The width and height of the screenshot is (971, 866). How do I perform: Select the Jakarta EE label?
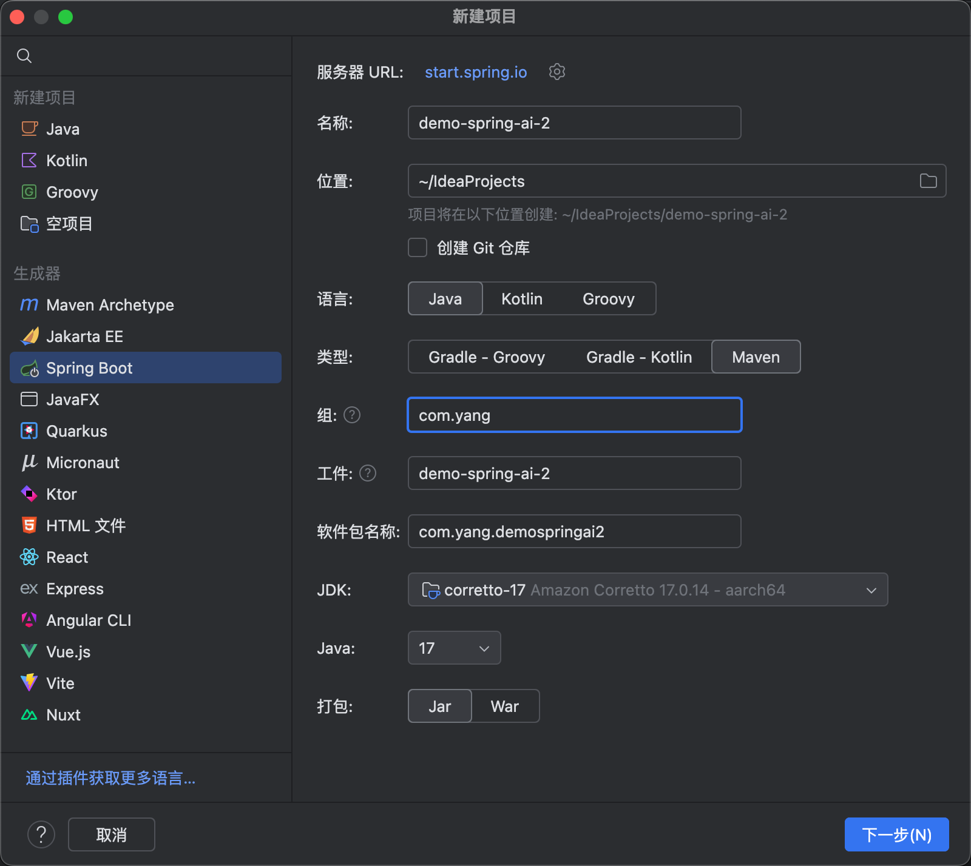(85, 337)
